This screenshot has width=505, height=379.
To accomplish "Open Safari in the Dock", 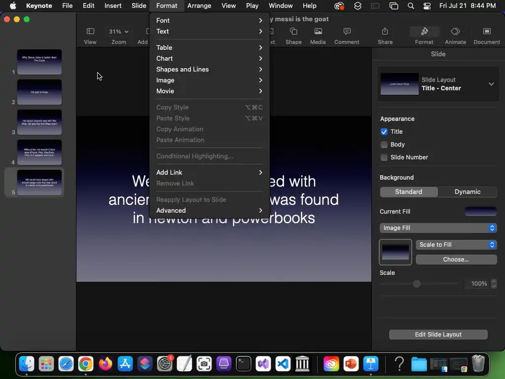I will [66, 364].
